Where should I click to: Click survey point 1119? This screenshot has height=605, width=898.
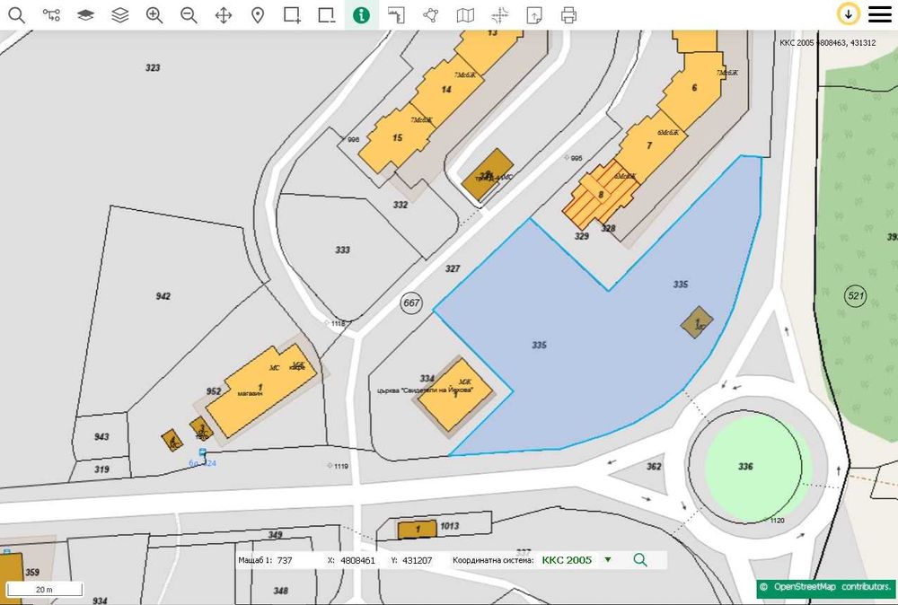point(338,466)
